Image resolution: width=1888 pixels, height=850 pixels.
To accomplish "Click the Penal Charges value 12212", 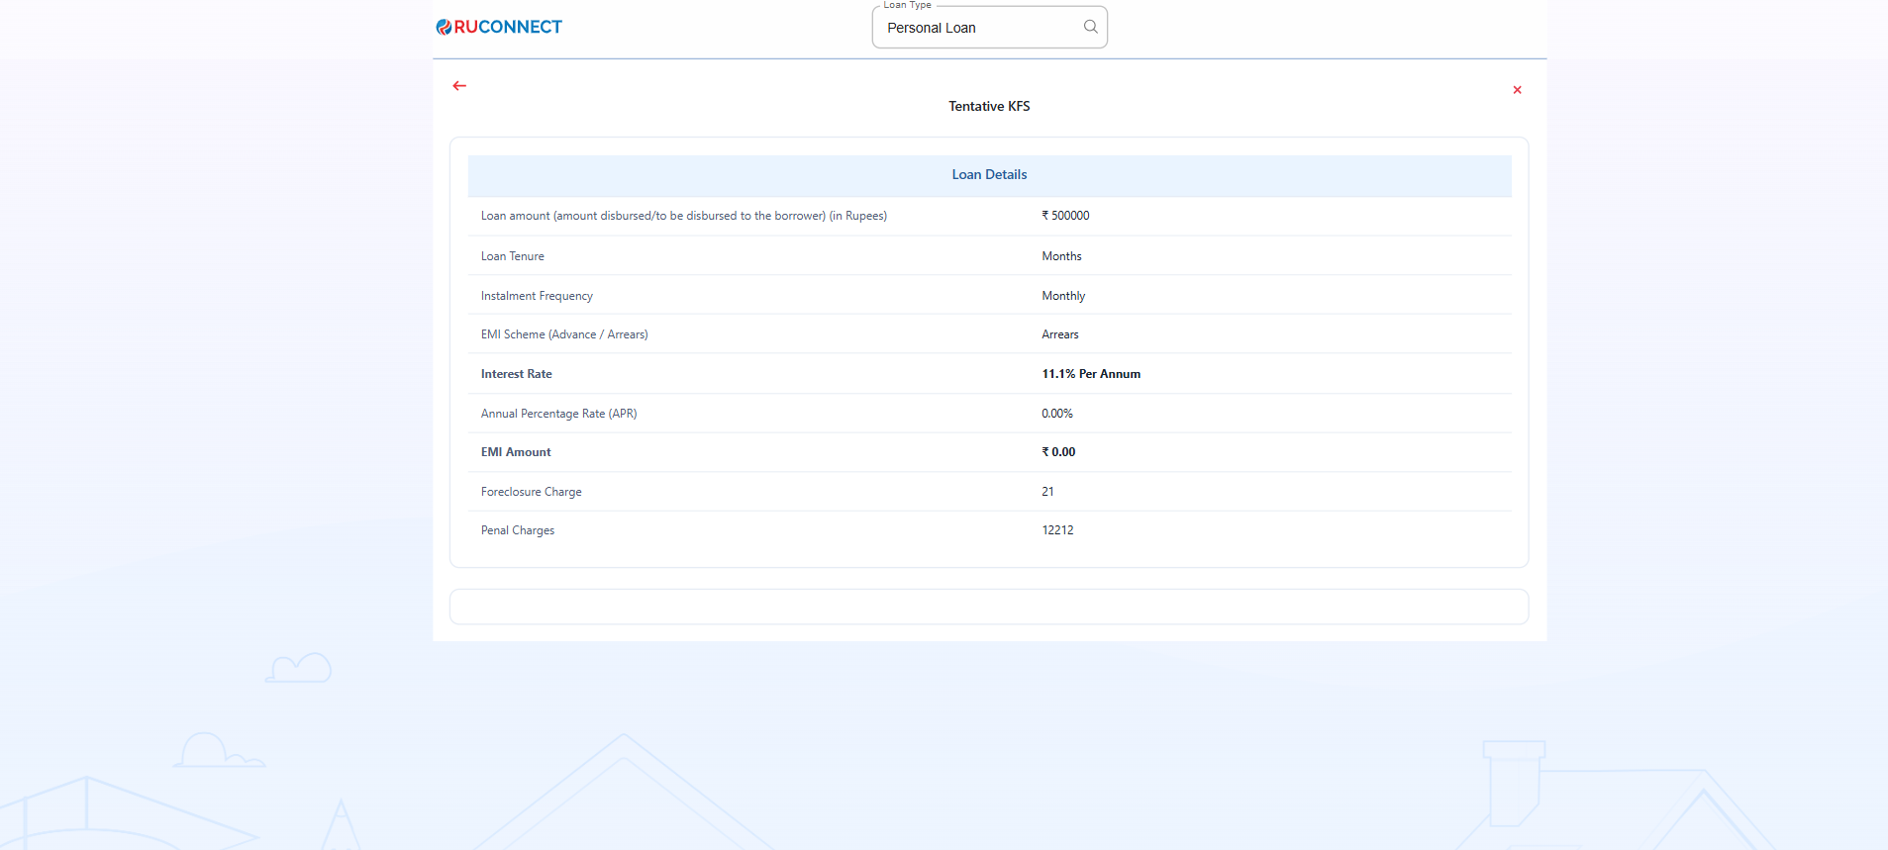I will coord(1057,530).
